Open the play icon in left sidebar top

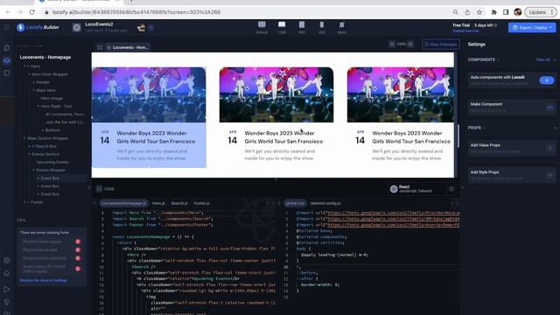[7, 47]
